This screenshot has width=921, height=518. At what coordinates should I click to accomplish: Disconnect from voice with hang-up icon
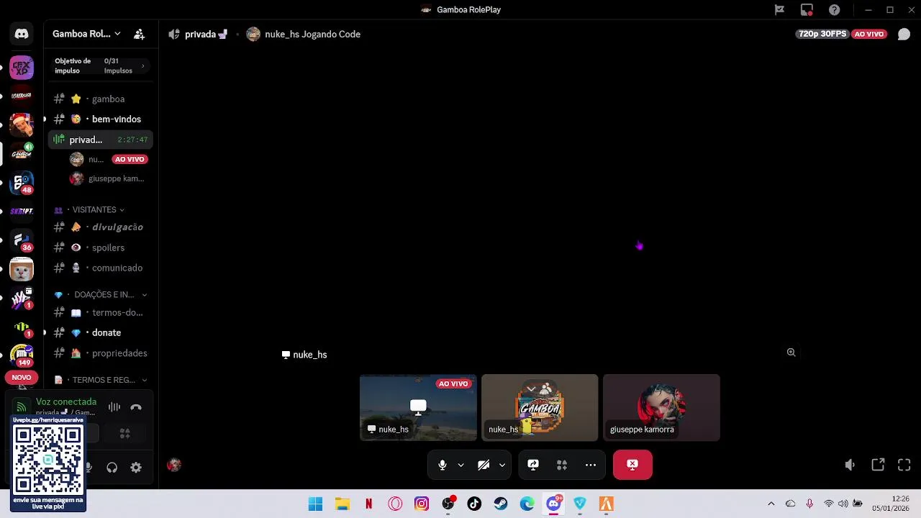(x=136, y=407)
